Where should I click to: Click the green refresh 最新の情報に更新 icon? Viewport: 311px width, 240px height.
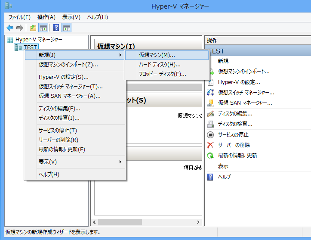click(210, 156)
